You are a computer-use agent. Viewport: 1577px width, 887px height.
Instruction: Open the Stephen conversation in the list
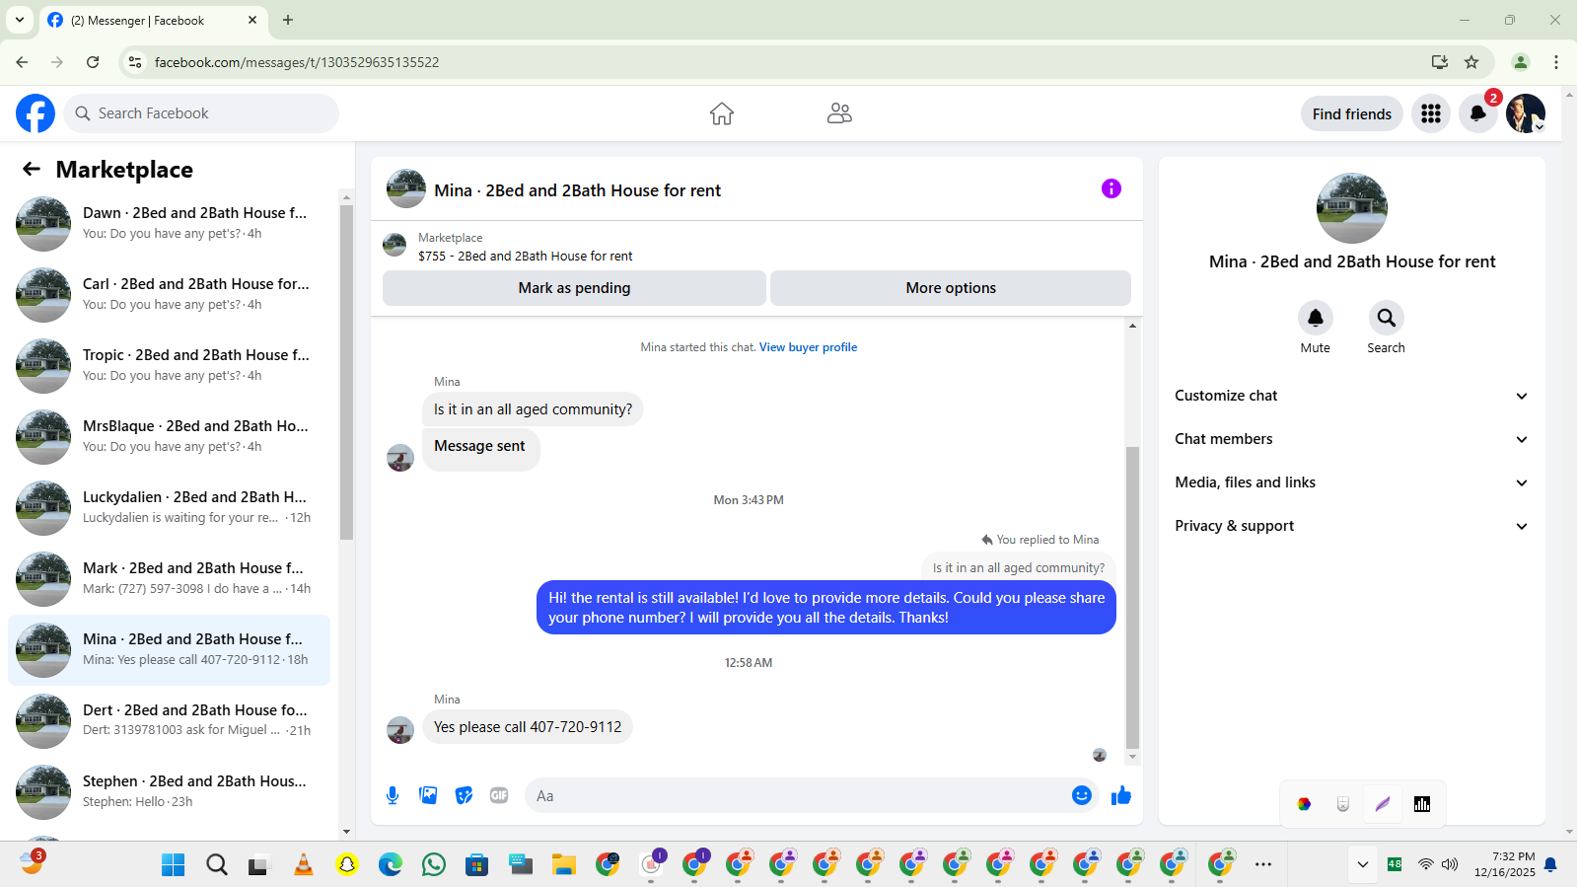(170, 792)
